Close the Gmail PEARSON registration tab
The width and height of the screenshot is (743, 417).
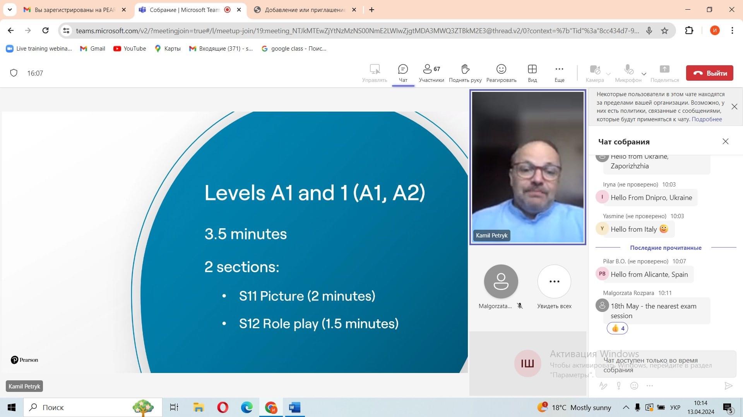pyautogui.click(x=124, y=10)
